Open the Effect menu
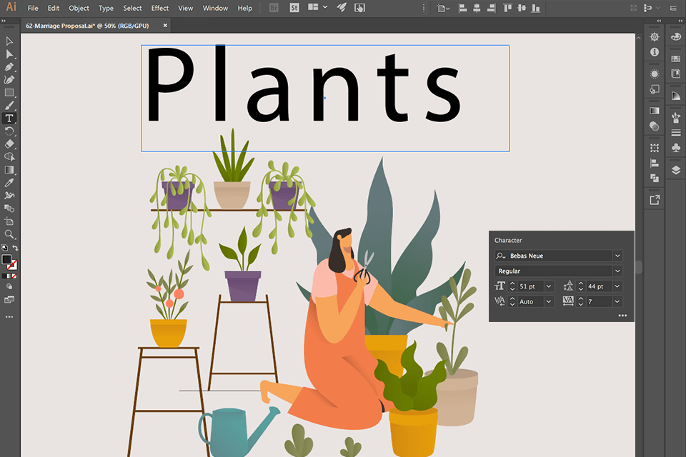Image resolution: width=686 pixels, height=457 pixels. coord(160,8)
